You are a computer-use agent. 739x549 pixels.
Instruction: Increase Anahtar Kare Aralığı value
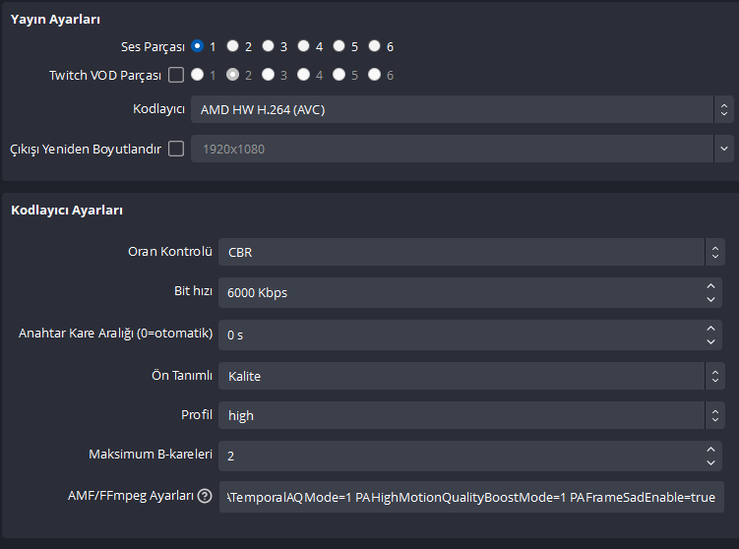pos(712,329)
